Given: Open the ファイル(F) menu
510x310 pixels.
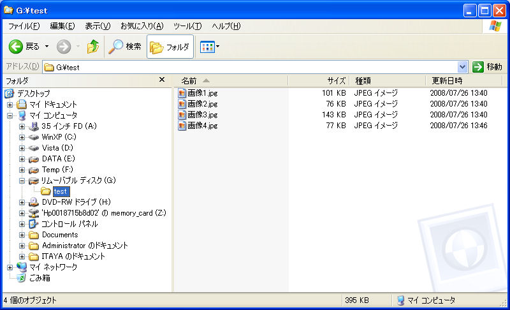Looking at the screenshot, I should pyautogui.click(x=24, y=26).
